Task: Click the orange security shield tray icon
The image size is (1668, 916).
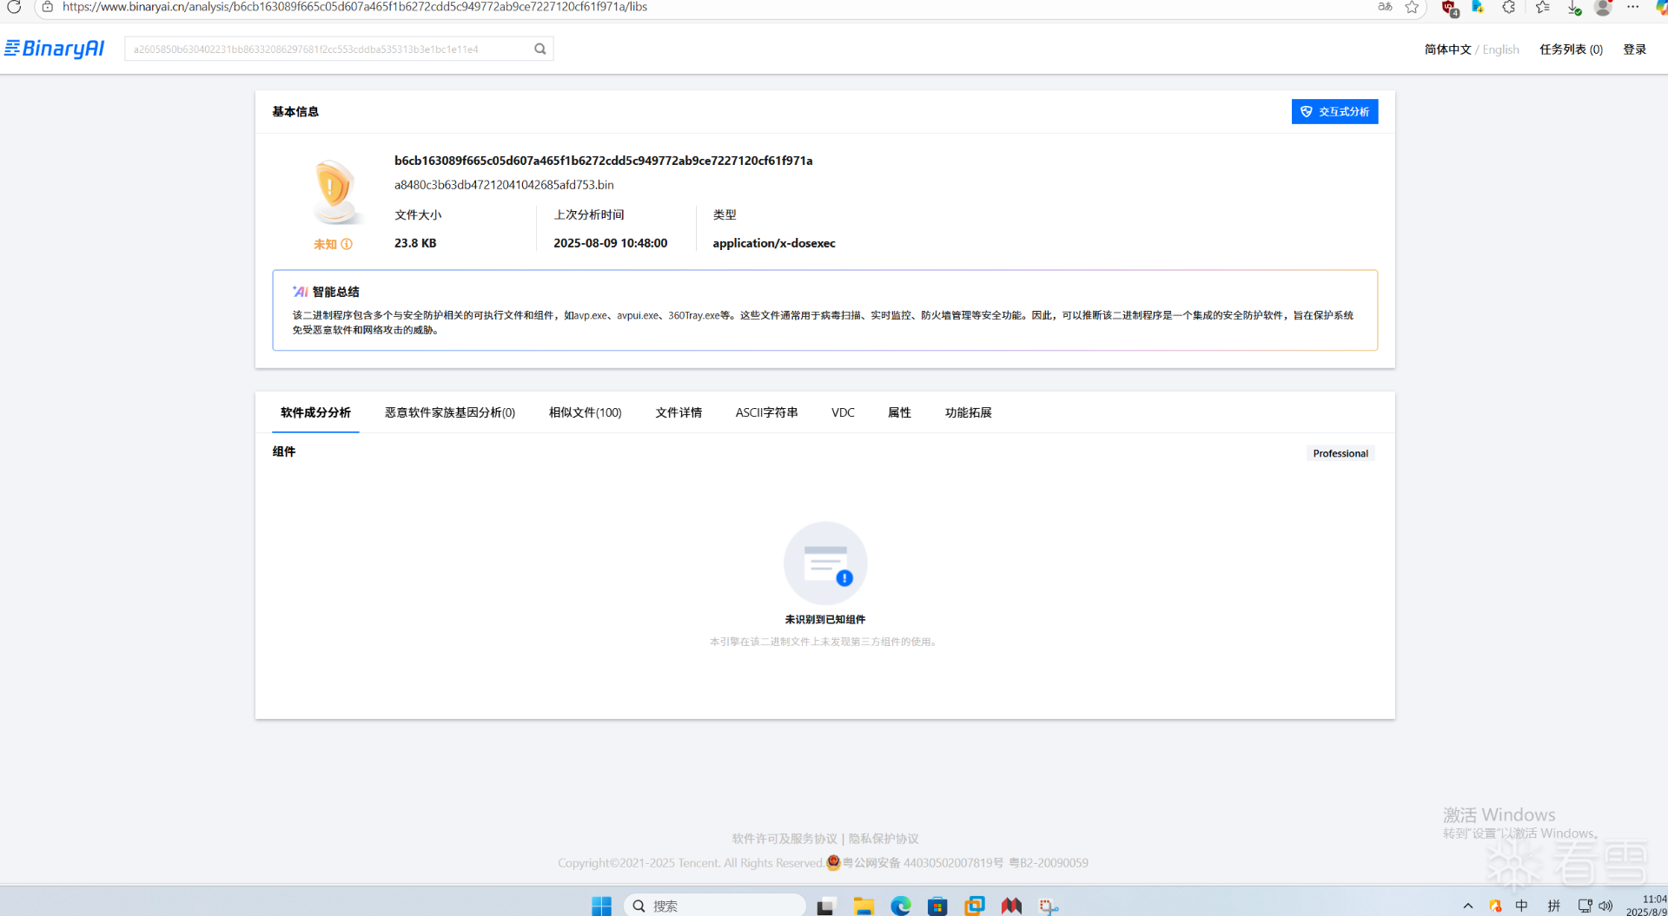Action: pos(1495,906)
